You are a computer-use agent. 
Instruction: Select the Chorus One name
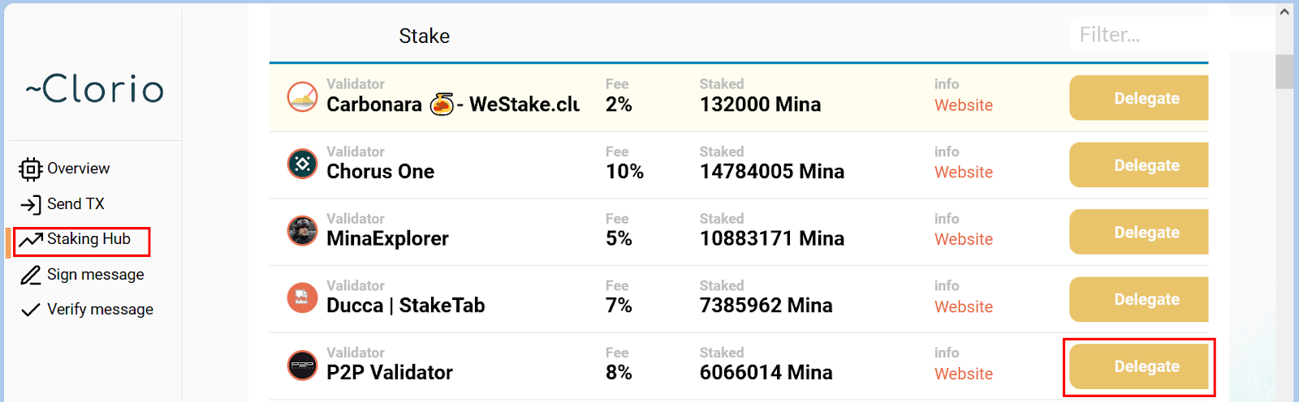[380, 172]
